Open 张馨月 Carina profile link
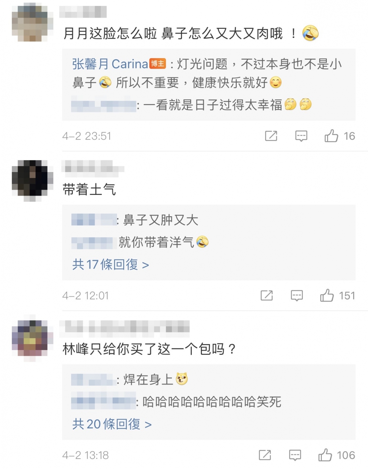This screenshot has height=469, width=368. (110, 64)
